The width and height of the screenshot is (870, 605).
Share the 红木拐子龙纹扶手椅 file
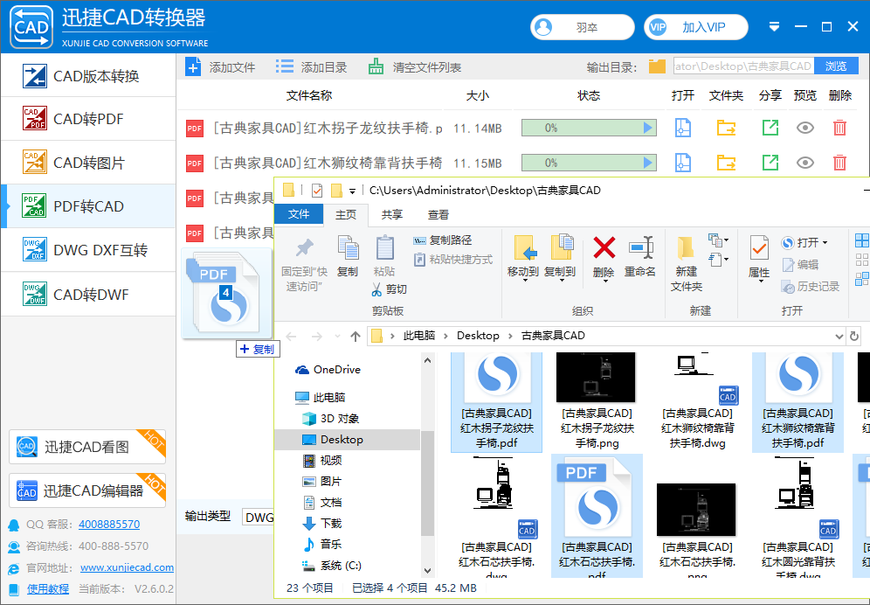point(770,129)
